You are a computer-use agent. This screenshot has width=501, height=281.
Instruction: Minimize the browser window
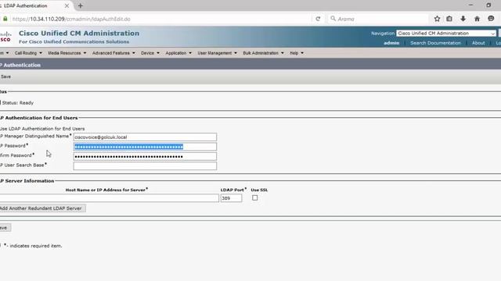click(470, 5)
